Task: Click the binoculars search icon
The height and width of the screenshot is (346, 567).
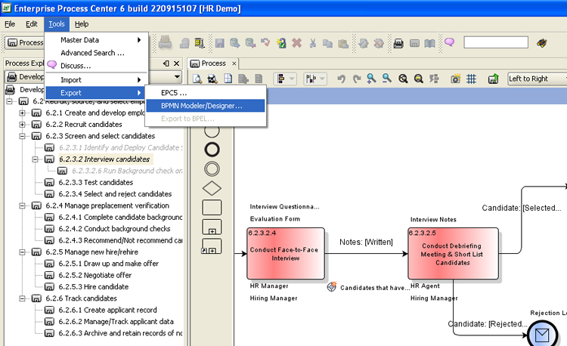Action: click(542, 43)
